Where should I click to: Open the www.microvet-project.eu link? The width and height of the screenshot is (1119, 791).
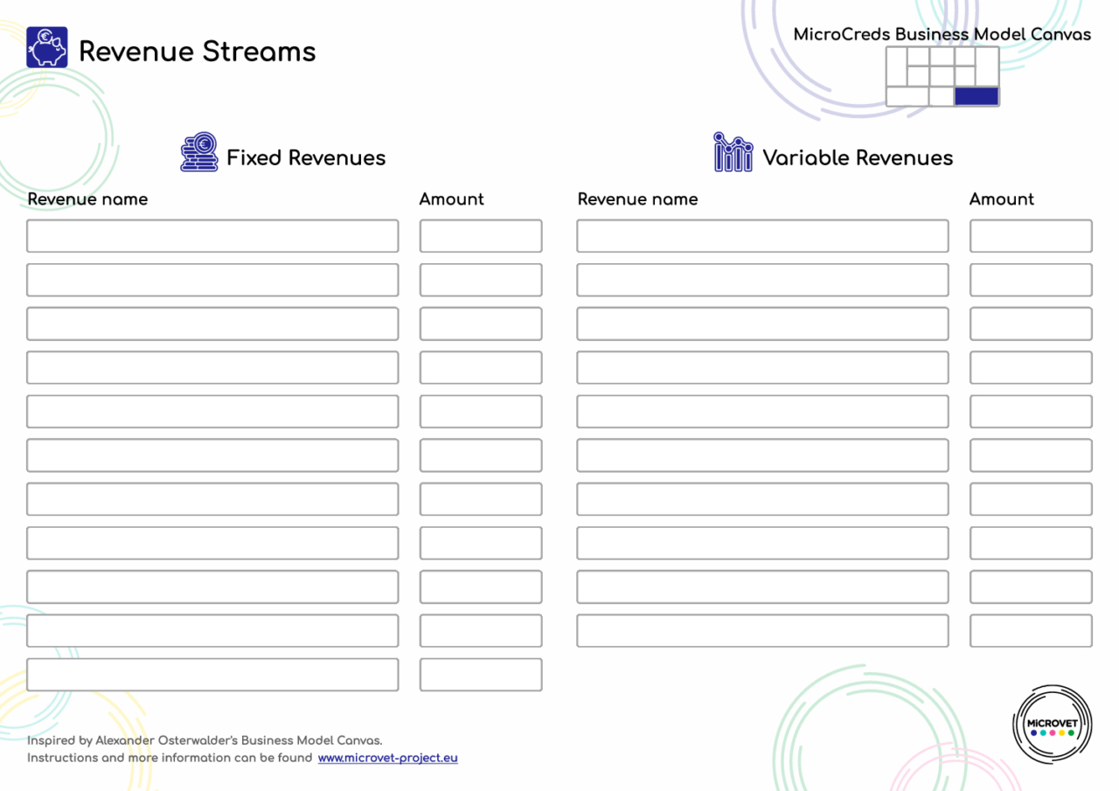pyautogui.click(x=387, y=758)
